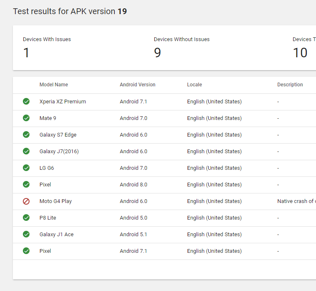The height and width of the screenshot is (291, 316).
Task: Click the green check icon for Xperia XZ Premium
Action: pos(26,101)
